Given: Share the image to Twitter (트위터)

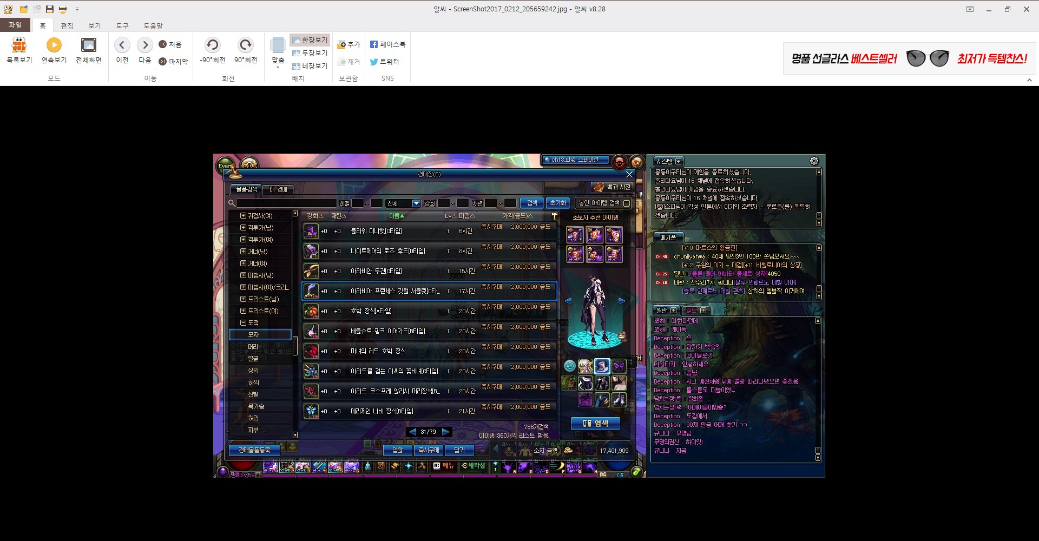Looking at the screenshot, I should click(x=384, y=62).
